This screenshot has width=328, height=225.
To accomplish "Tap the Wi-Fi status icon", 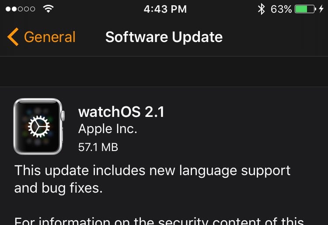I will point(48,9).
